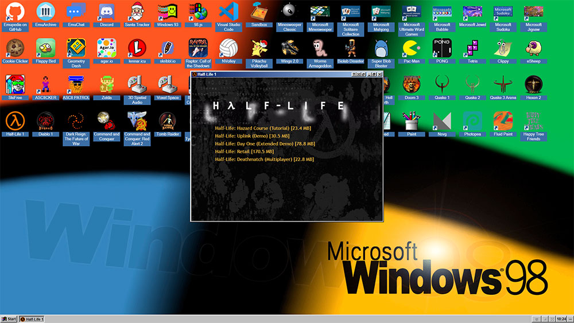Viewport: 574px width, 323px height.
Task: Open the Discord desktop icon
Action: [x=106, y=11]
